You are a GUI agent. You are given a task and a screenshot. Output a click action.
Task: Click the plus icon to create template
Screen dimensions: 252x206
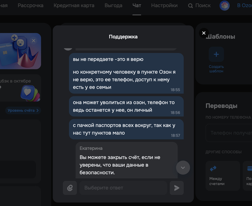pyautogui.click(x=216, y=54)
